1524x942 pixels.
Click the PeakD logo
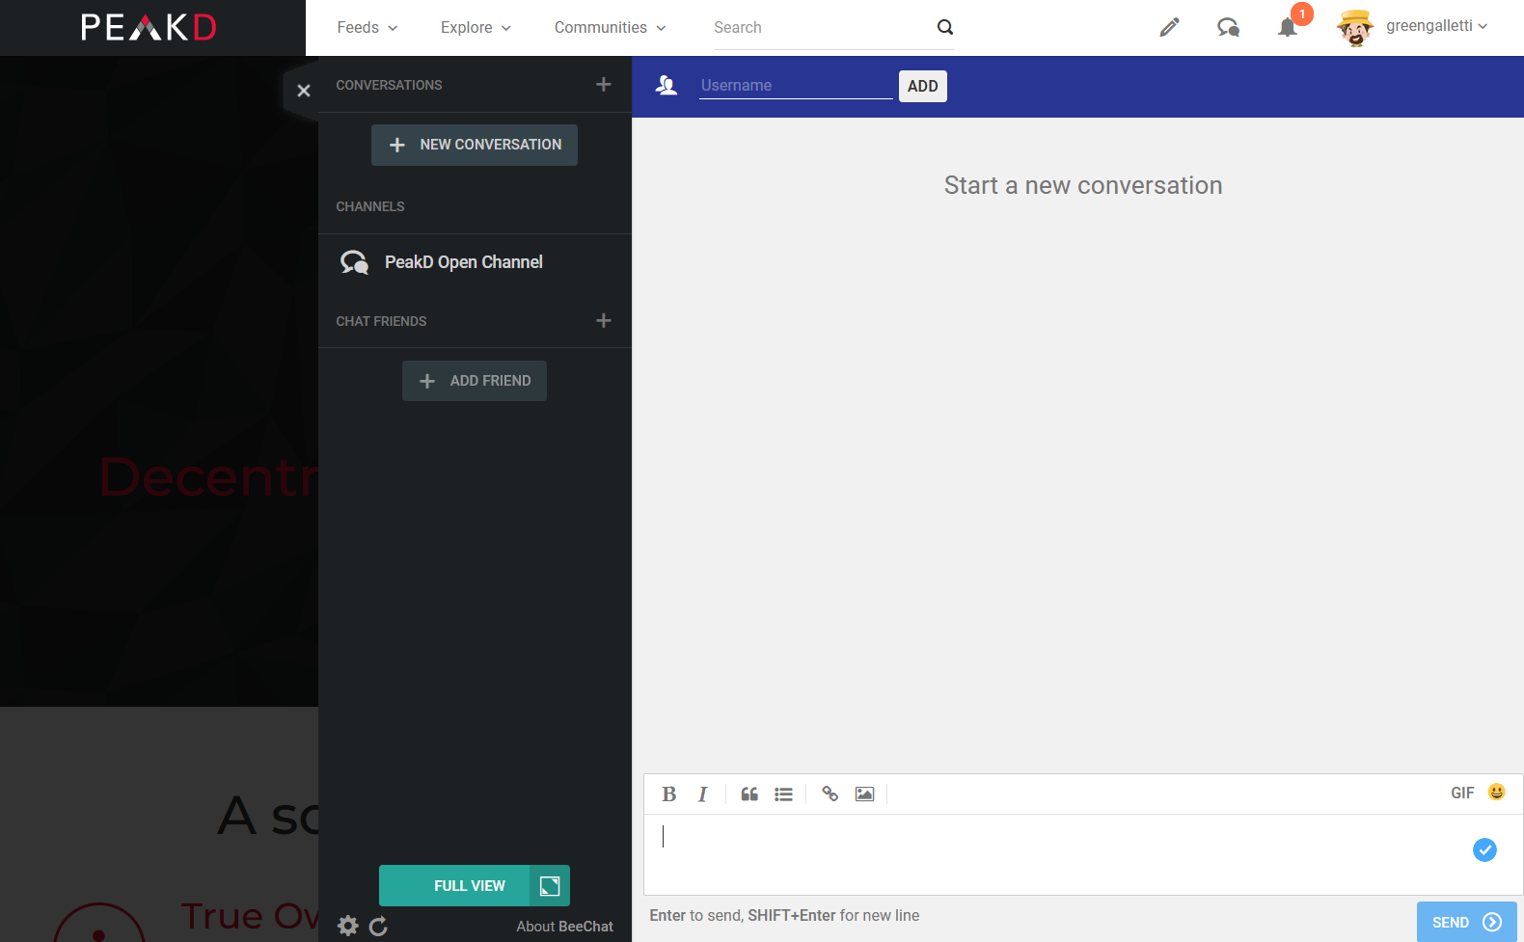[x=149, y=27]
